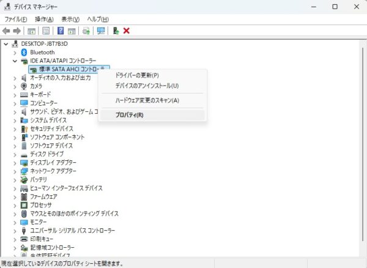Expand the ソフトウェア コンポーネント chevron
Image resolution: width=367 pixels, height=268 pixels.
(x=15, y=138)
